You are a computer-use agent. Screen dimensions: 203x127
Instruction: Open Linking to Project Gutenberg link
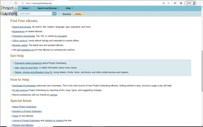(x=26, y=121)
